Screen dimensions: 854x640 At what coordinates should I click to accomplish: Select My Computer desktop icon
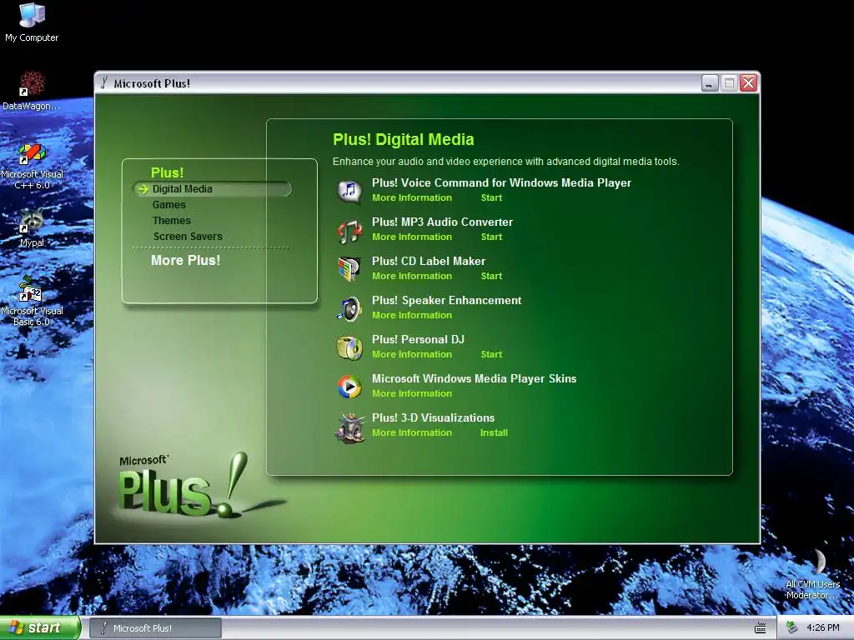(x=32, y=22)
